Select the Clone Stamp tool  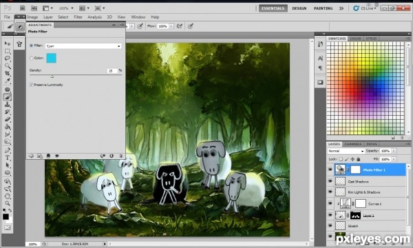(8, 105)
